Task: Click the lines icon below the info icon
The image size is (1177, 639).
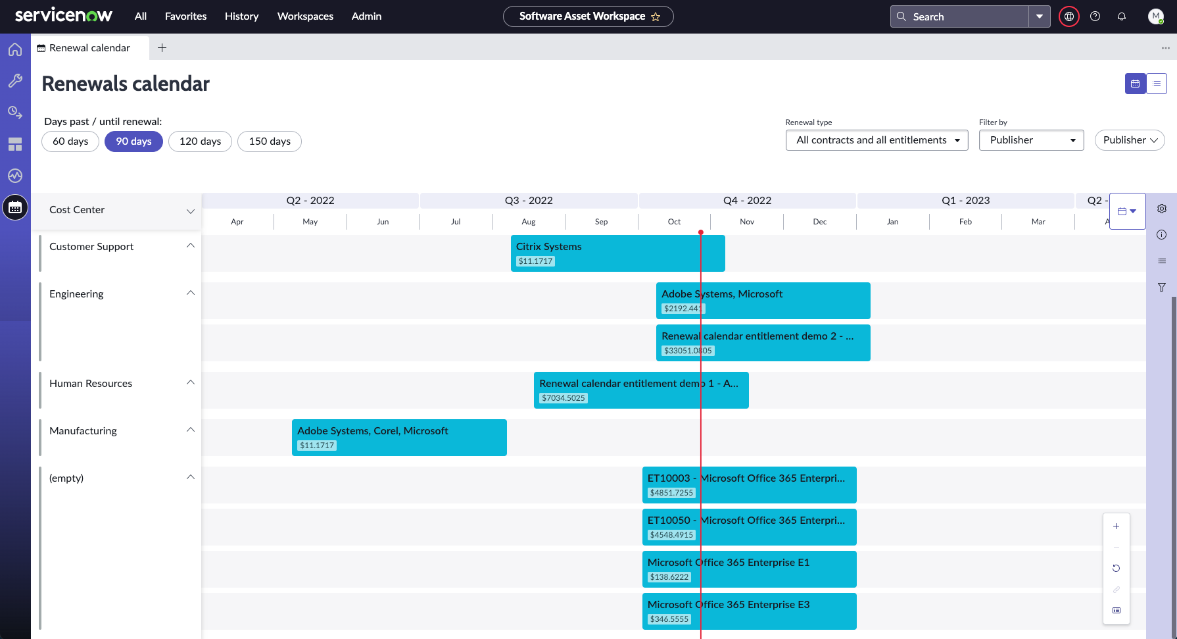Action: [1162, 261]
